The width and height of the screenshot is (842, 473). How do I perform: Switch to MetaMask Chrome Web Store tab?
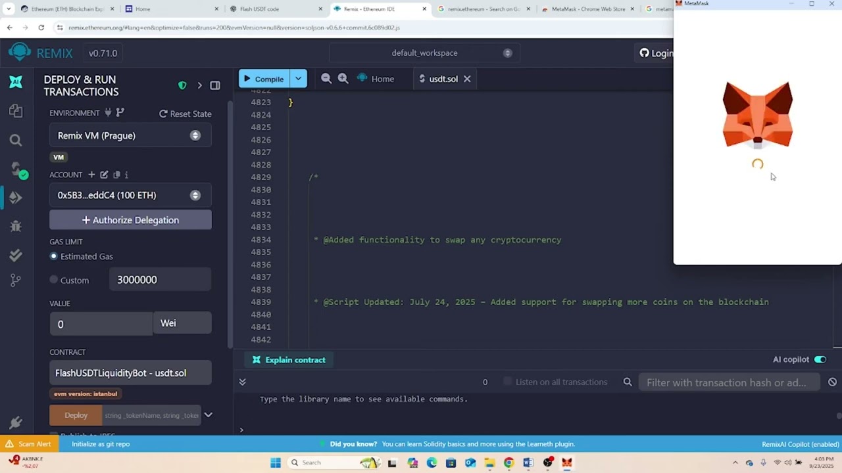tap(587, 9)
